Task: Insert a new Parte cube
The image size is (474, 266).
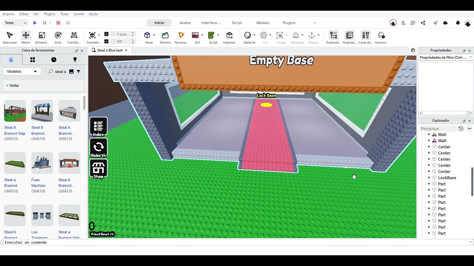Action: (x=147, y=35)
